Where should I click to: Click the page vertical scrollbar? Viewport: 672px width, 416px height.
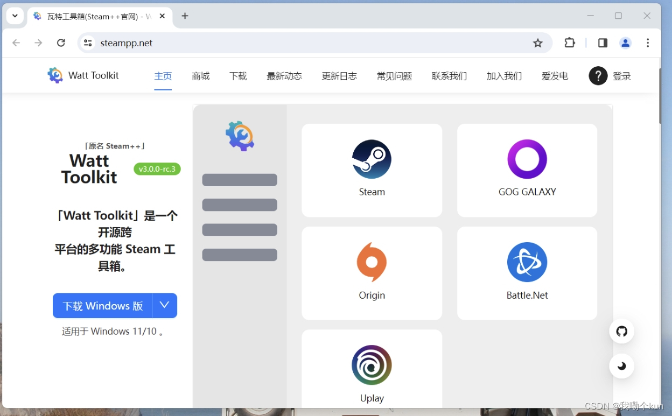pos(660,97)
